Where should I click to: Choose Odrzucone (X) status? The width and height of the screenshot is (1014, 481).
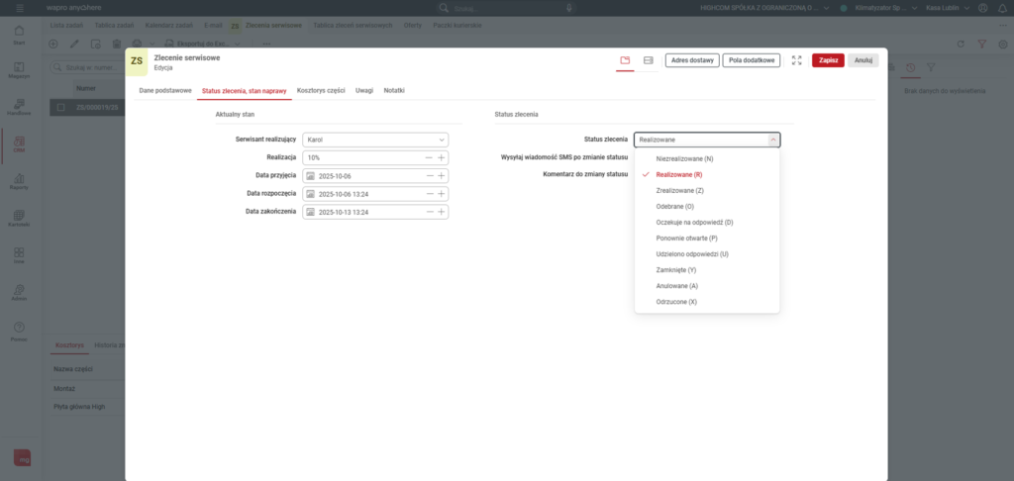point(707,302)
